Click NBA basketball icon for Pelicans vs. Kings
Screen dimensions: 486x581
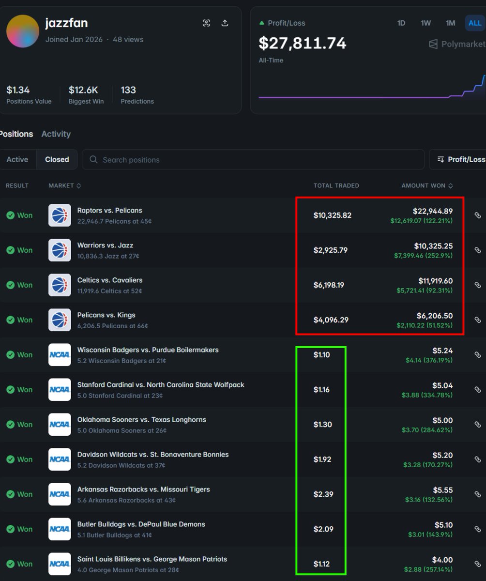tap(60, 320)
